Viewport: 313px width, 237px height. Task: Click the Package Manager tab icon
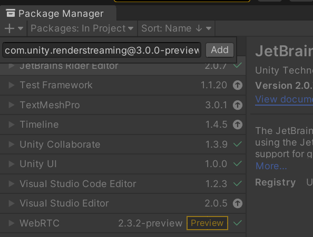pos(11,13)
